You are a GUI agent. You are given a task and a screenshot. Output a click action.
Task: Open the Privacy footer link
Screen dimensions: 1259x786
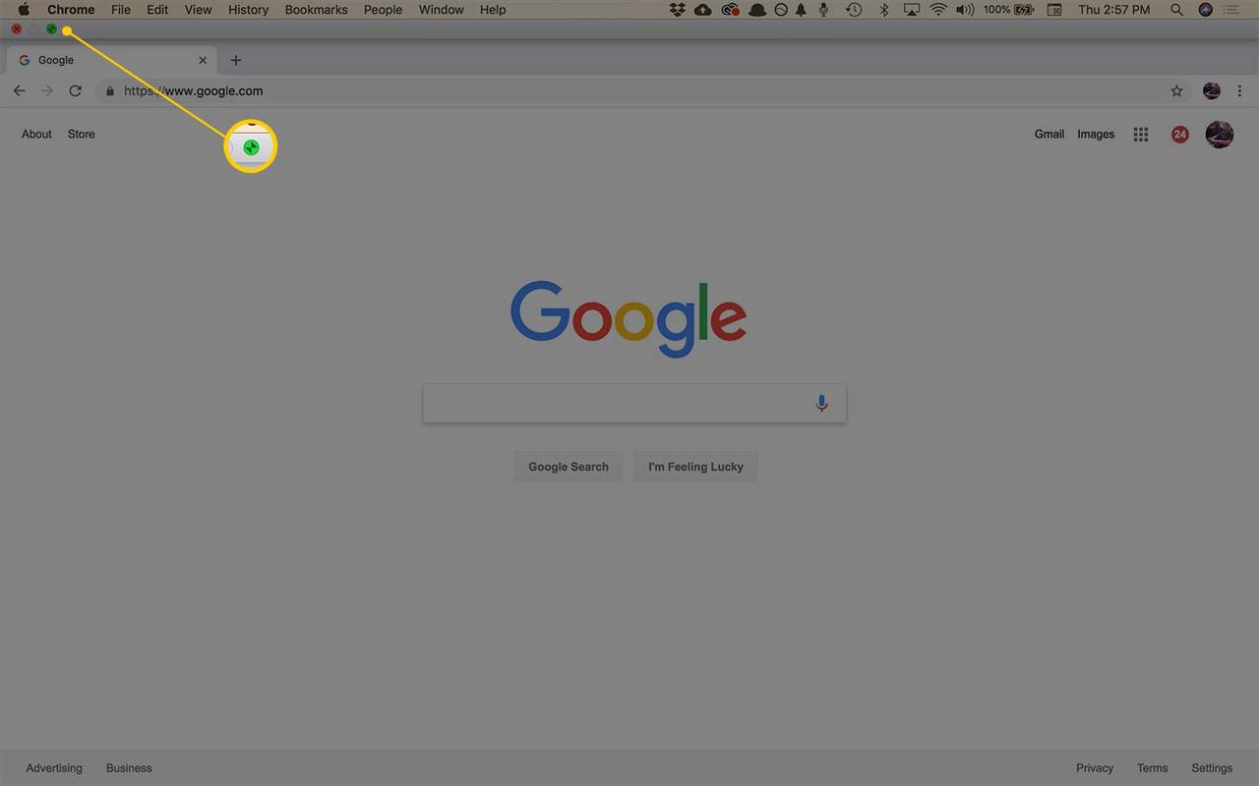point(1095,768)
